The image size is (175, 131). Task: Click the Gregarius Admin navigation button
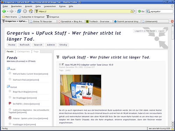[x=51, y=45]
